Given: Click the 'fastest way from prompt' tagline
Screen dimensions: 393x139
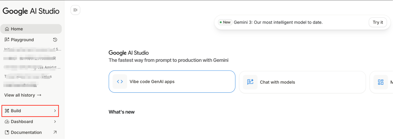Looking at the screenshot, I should (168, 60).
